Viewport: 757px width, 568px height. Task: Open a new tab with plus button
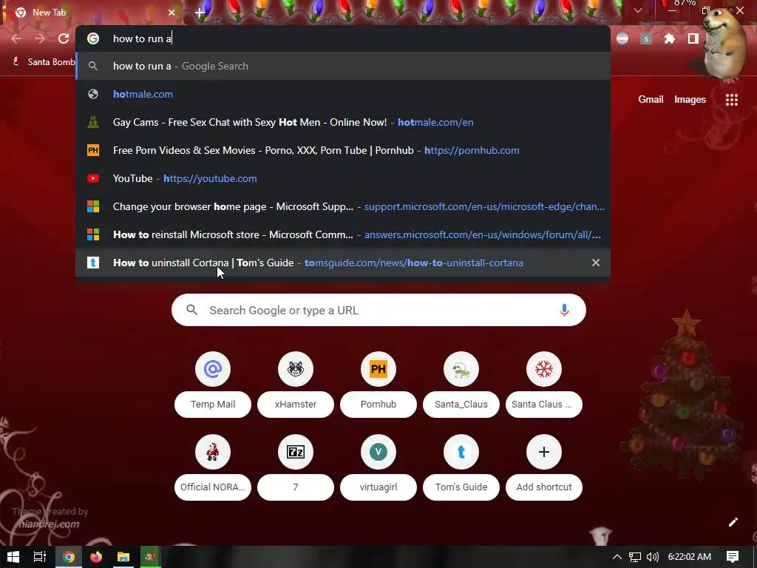click(x=200, y=13)
